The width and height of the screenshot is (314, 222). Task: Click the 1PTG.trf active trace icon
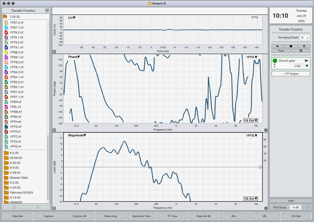(6, 127)
